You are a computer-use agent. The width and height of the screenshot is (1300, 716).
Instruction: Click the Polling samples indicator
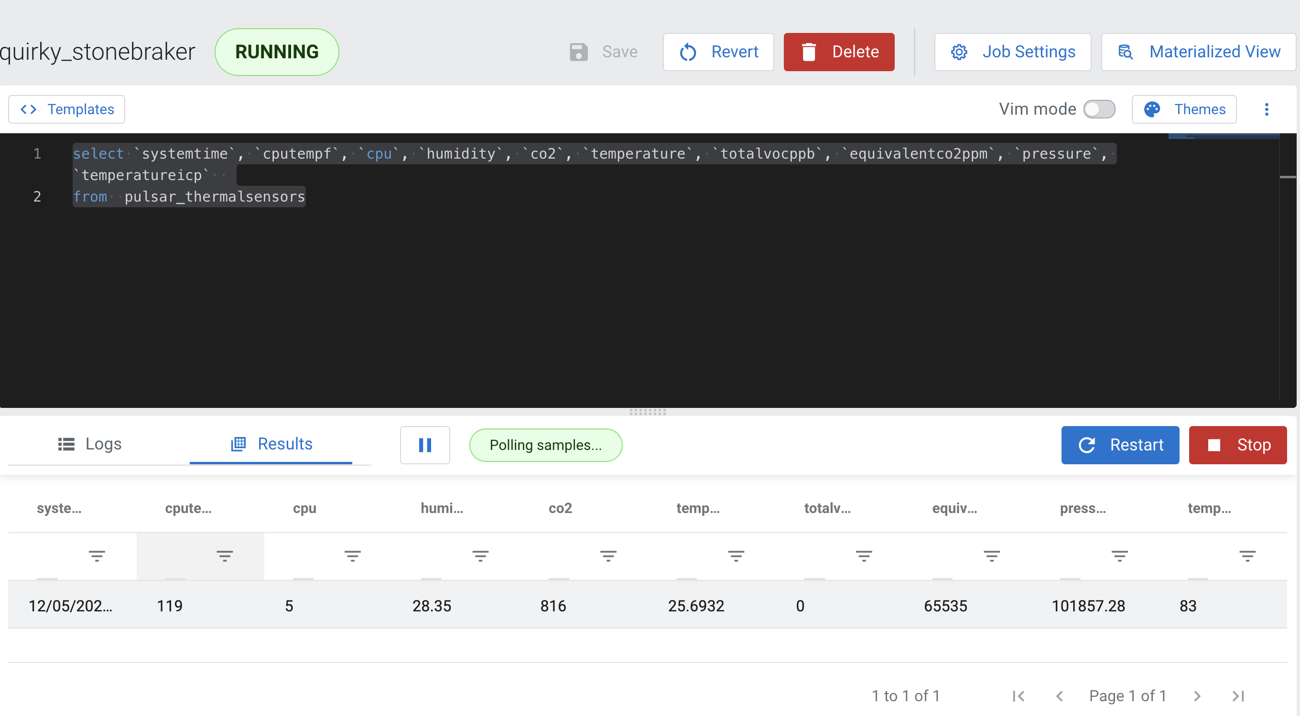click(545, 445)
